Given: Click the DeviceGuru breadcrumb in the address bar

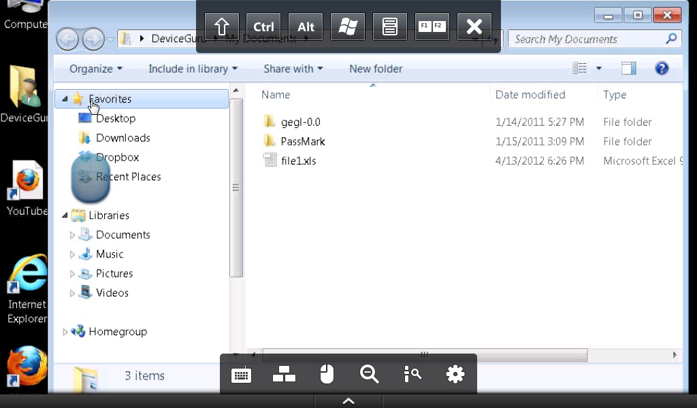Looking at the screenshot, I should pos(178,39).
